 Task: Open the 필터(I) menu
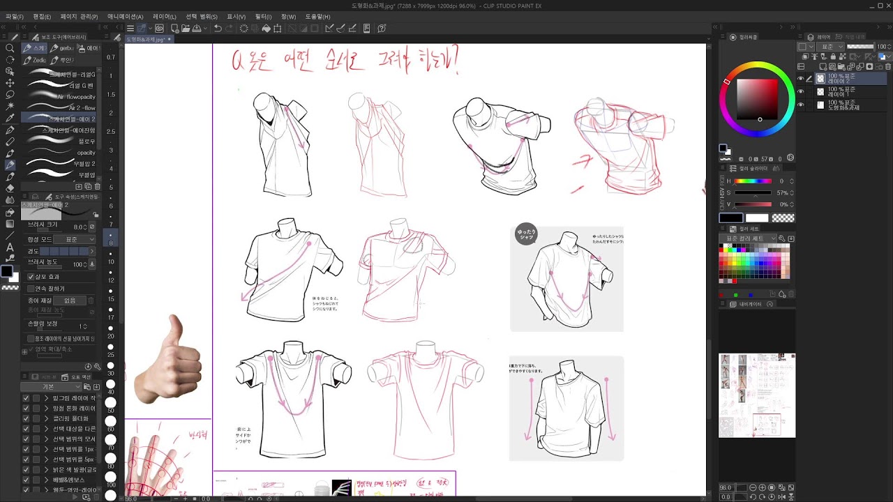point(263,16)
